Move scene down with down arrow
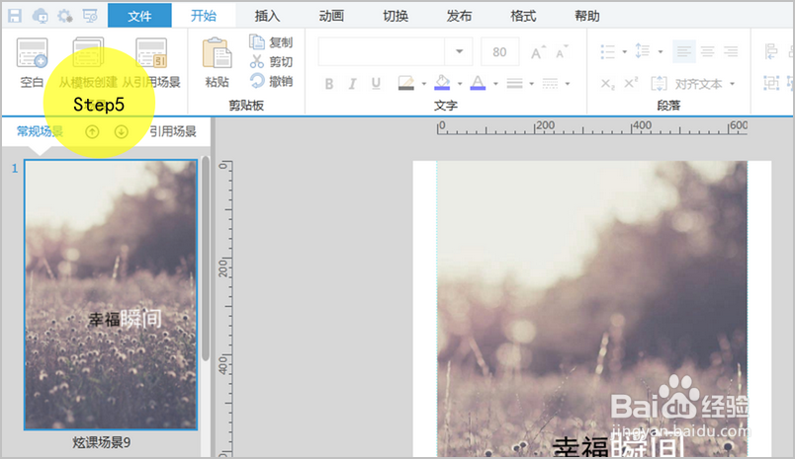The image size is (795, 459). pyautogui.click(x=122, y=132)
